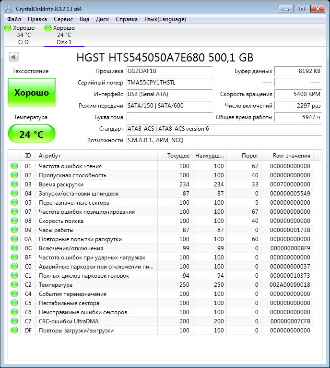Click the Порог column header

[244, 156]
